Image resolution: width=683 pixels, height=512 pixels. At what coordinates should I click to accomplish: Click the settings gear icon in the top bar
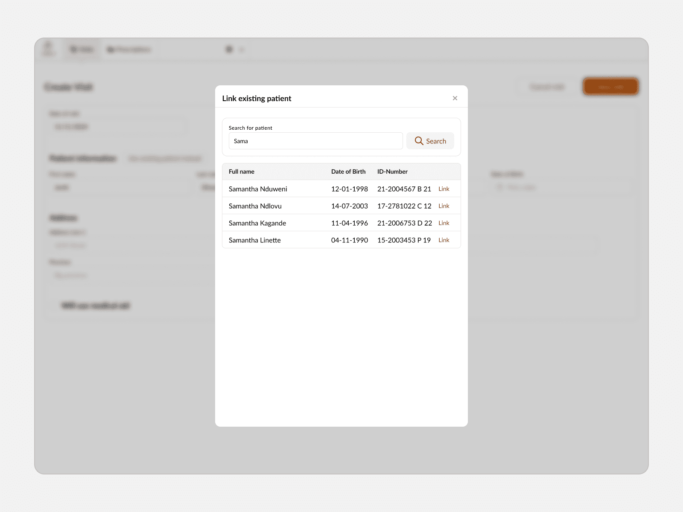[x=229, y=49]
